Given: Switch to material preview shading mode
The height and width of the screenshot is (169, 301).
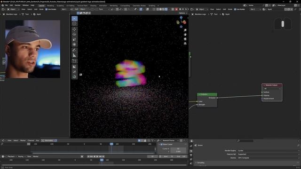Looking at the screenshot, I should click(x=163, y=9).
